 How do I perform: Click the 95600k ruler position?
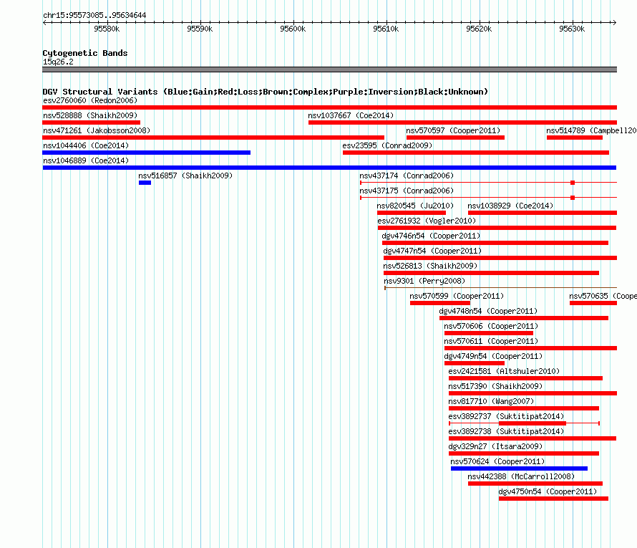coord(293,29)
